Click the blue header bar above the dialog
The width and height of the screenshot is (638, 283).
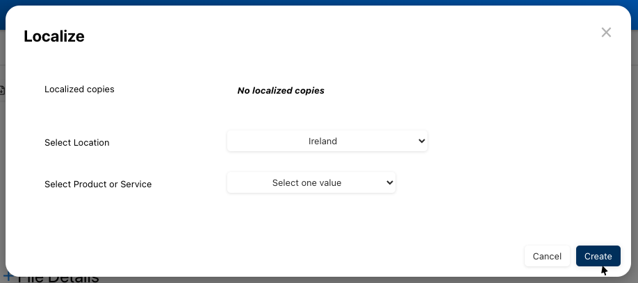pyautogui.click(x=319, y=3)
